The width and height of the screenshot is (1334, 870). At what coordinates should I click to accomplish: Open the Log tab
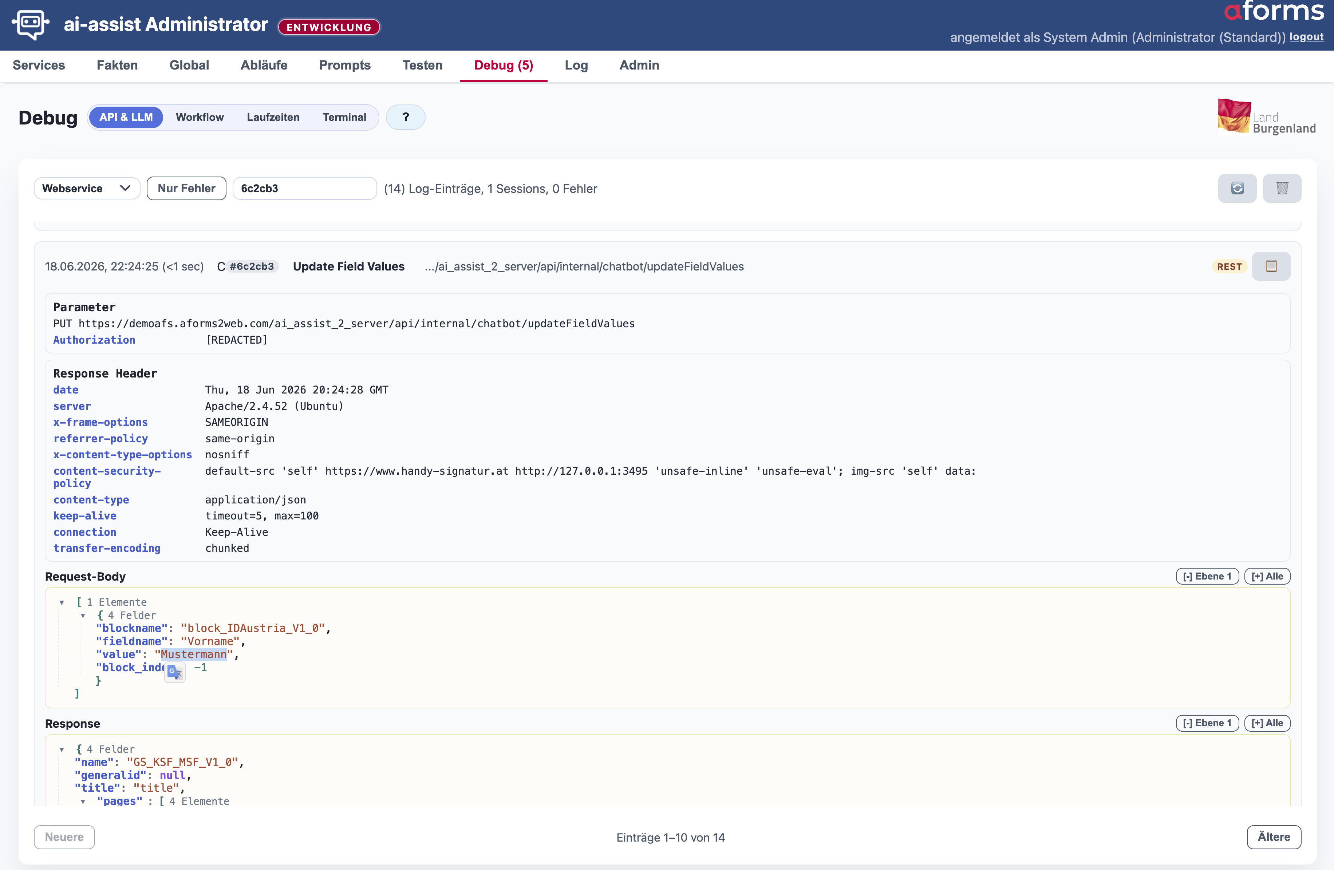tap(576, 65)
